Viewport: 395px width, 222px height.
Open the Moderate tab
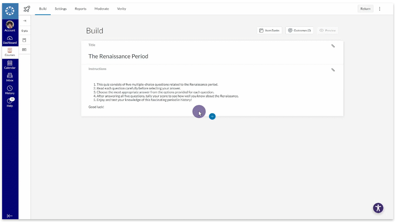pyautogui.click(x=102, y=9)
